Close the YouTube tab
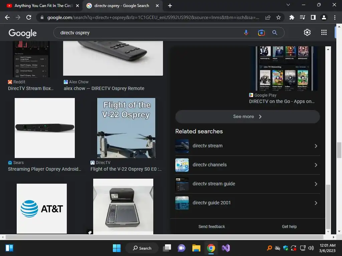The width and height of the screenshot is (342, 256). point(77,6)
